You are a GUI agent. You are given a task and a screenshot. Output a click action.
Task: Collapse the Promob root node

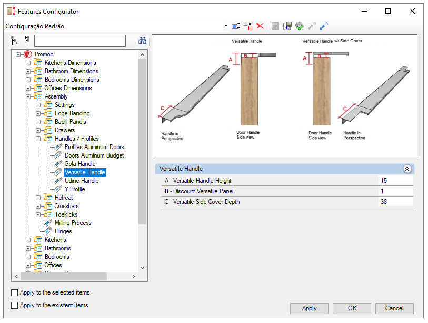pyautogui.click(x=18, y=54)
